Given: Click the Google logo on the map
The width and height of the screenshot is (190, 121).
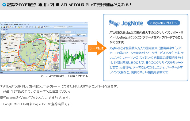Looking at the screenshot, I should point(3,70).
